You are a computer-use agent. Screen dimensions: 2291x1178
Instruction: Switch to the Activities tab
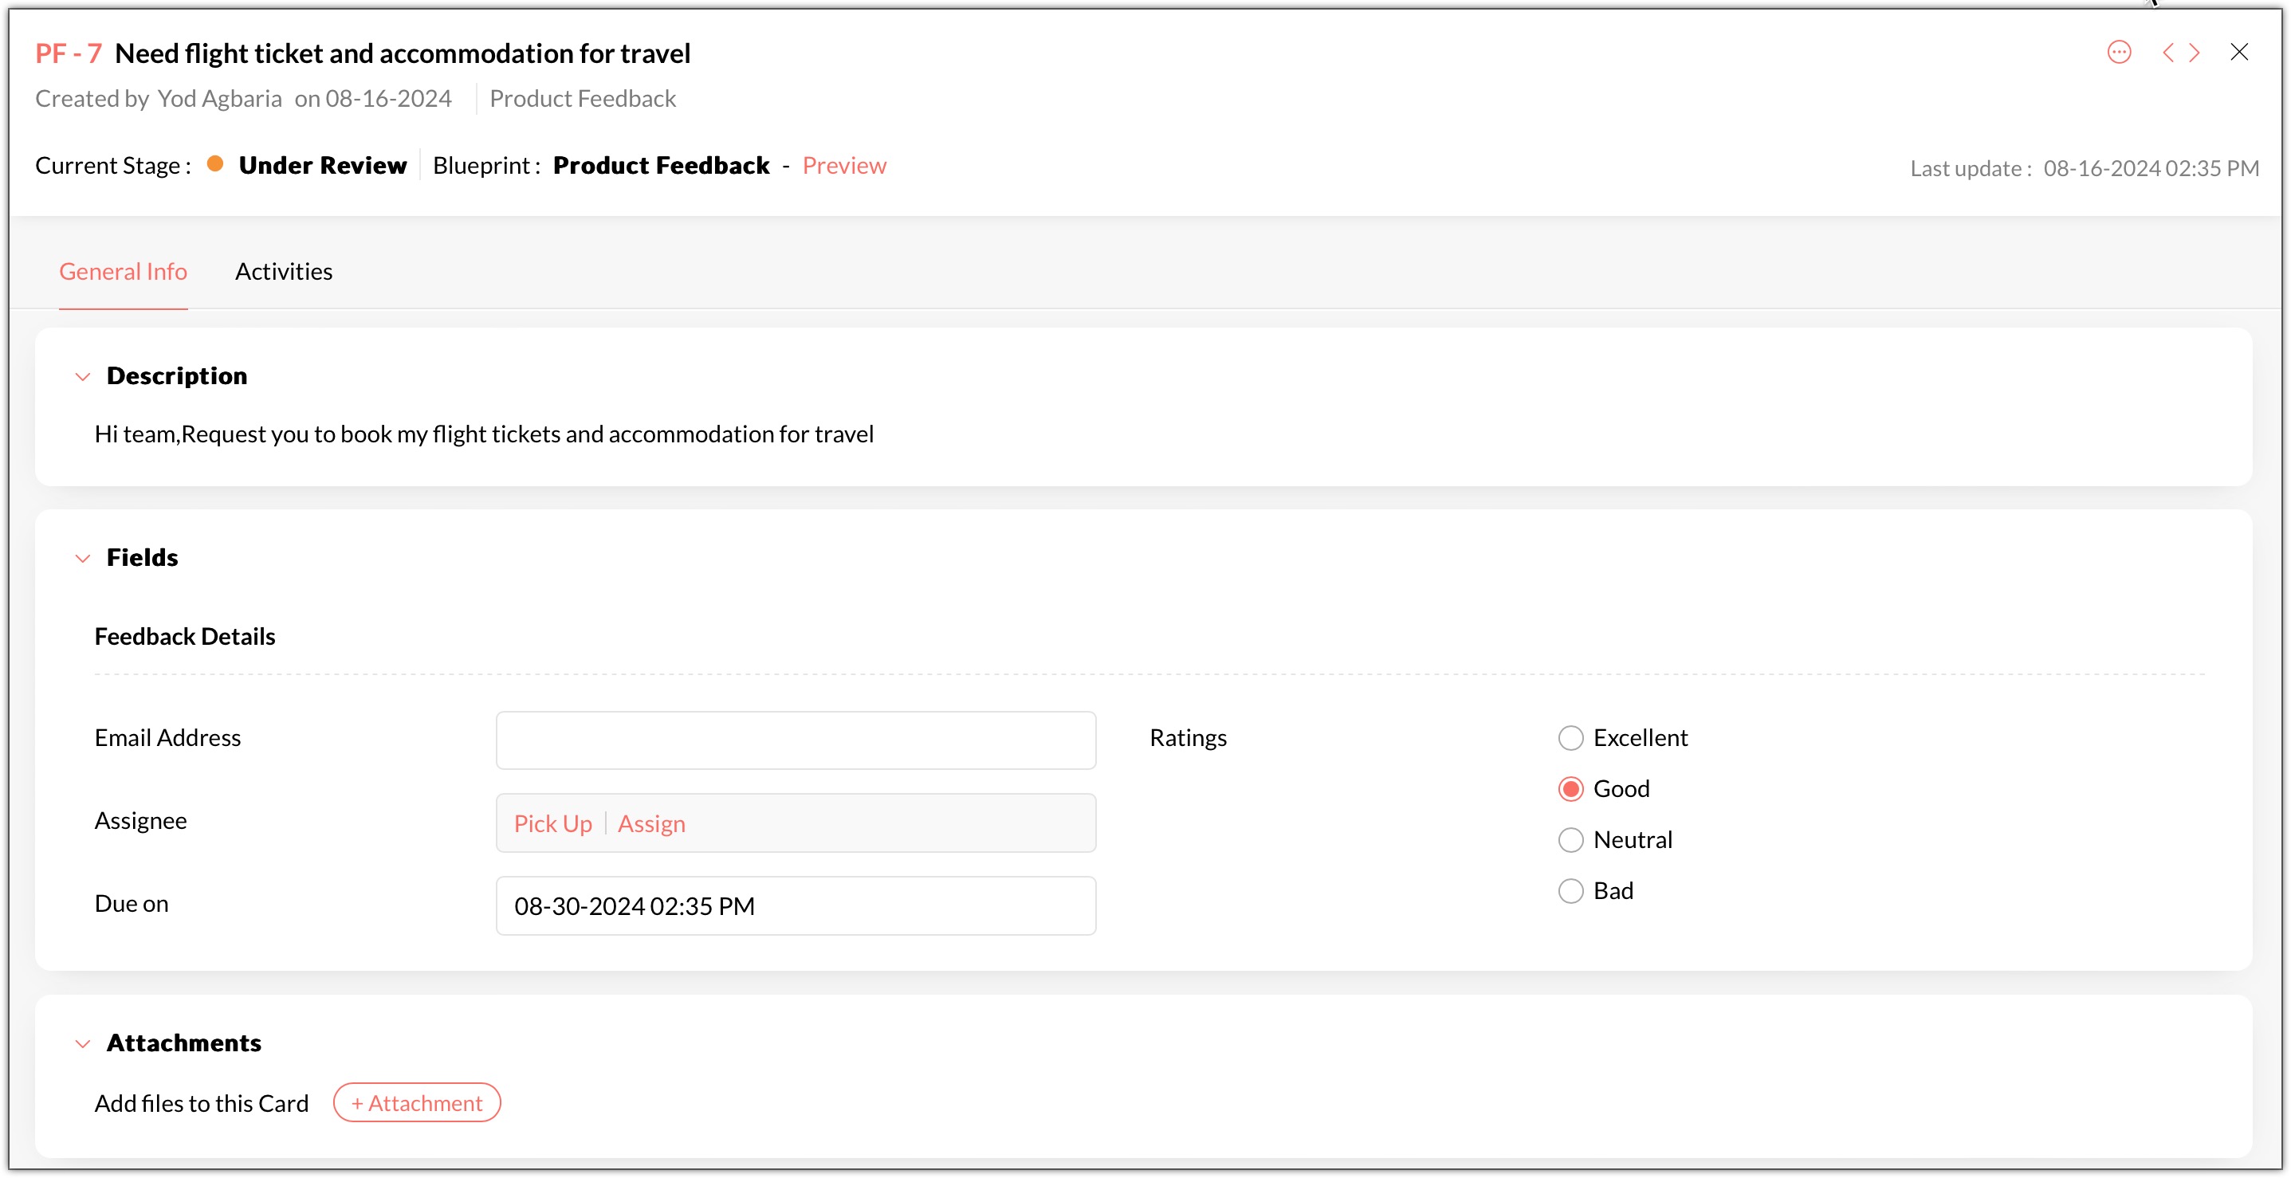284,271
